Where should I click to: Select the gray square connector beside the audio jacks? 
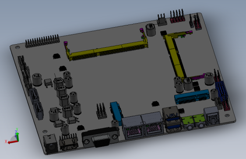[212, 116]
